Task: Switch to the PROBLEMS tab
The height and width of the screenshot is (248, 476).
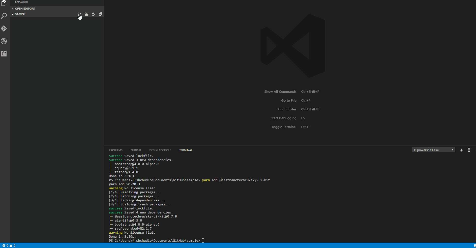Action: tap(116, 150)
